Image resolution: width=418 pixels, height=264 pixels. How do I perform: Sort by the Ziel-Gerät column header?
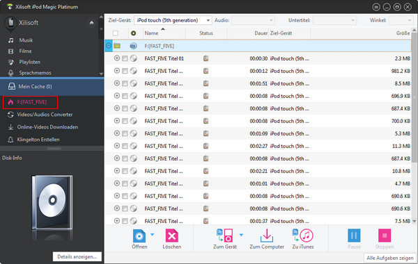[281, 33]
